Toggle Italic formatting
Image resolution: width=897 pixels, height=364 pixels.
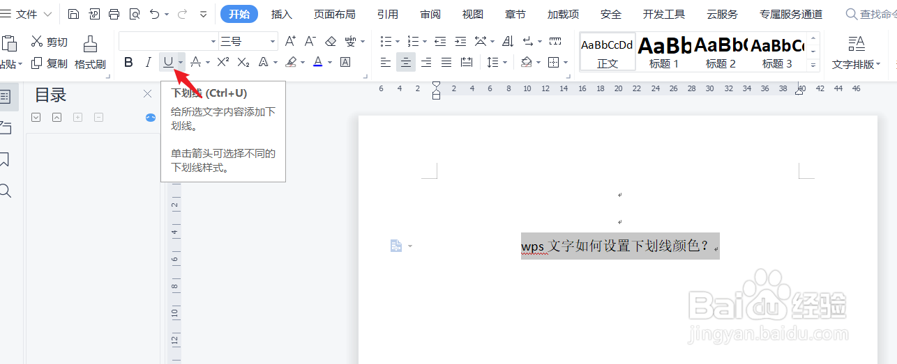[x=148, y=62]
